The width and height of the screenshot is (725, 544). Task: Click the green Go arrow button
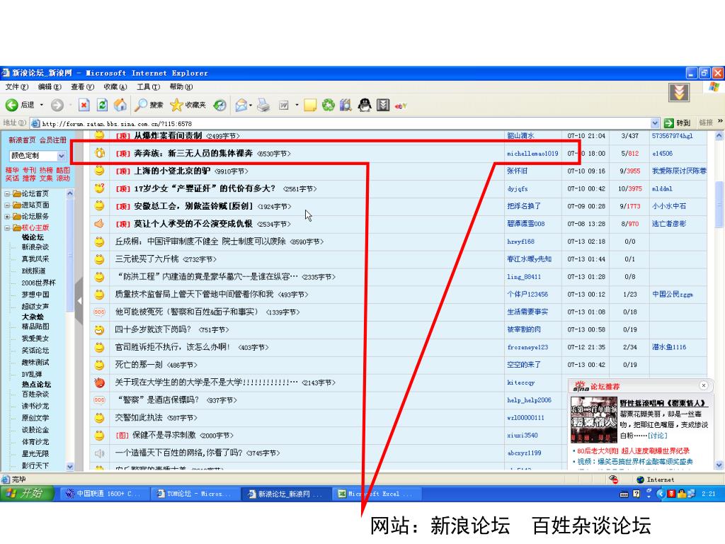668,123
